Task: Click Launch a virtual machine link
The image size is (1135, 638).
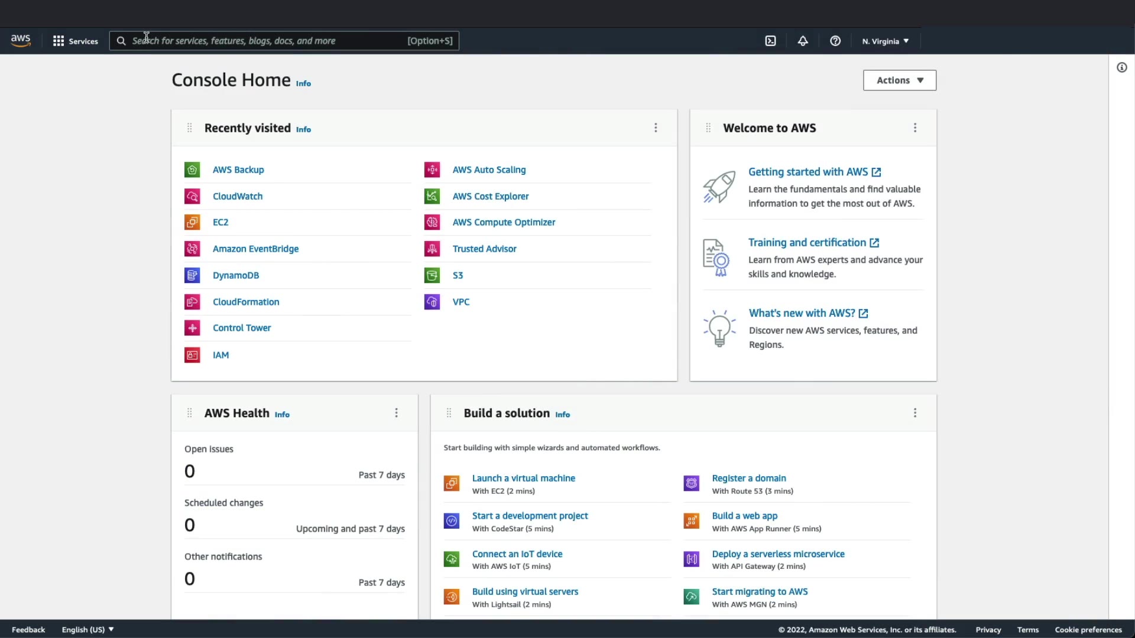Action: (523, 478)
